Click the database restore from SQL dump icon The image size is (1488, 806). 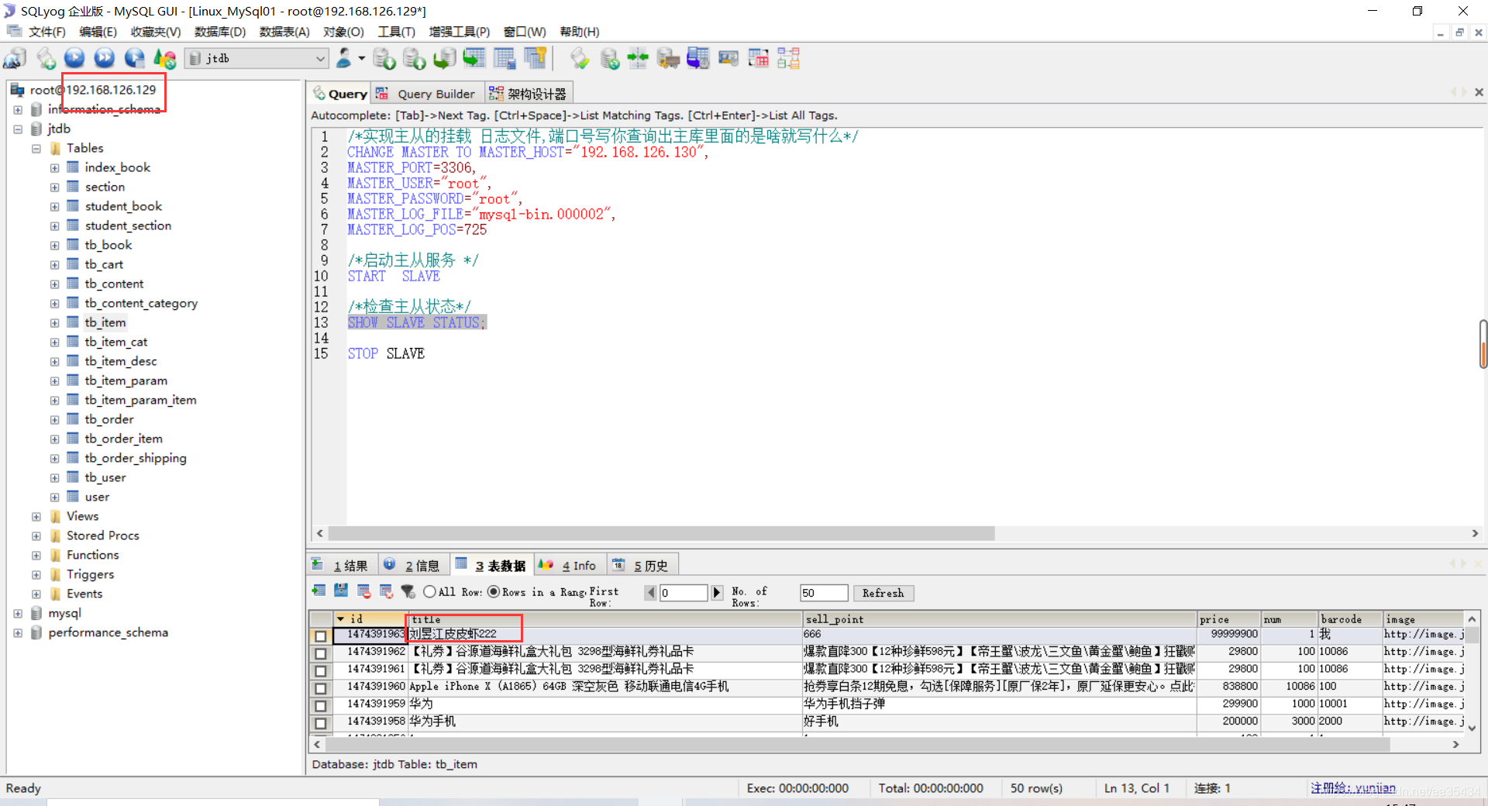(445, 58)
